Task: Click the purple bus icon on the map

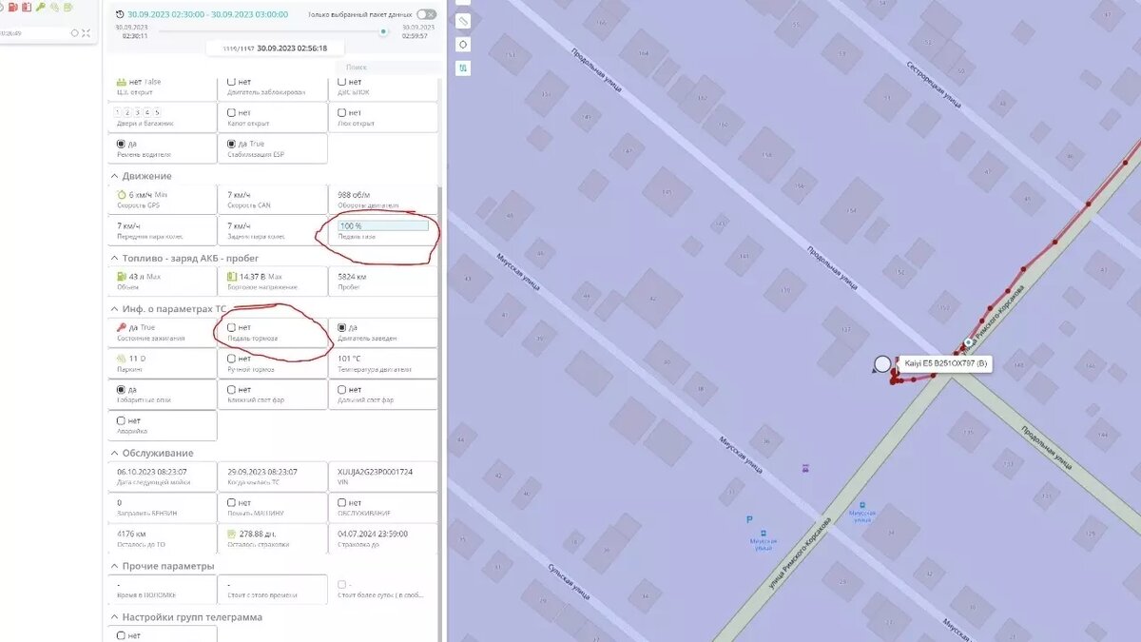Action: coord(805,469)
